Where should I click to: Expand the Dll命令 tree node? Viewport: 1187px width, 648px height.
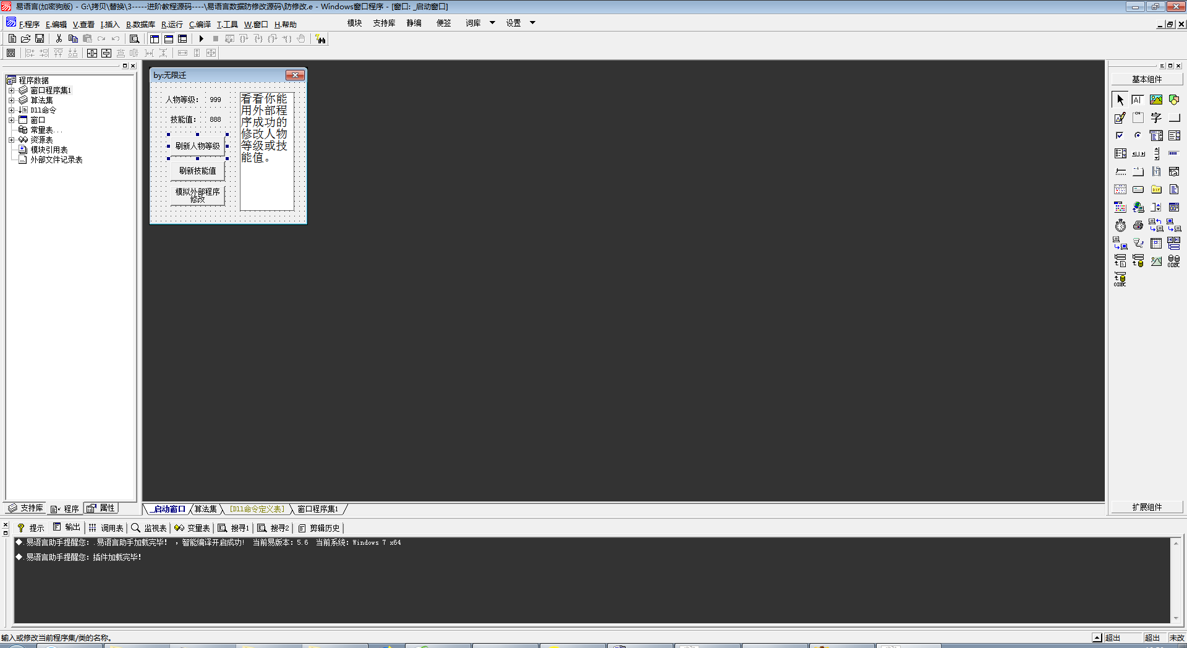11,110
